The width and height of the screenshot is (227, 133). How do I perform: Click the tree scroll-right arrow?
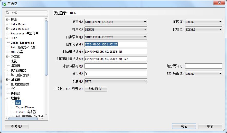click(42, 119)
